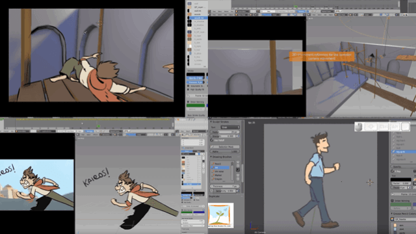Collapse the Grease Pencil Colors panel
Image resolution: width=416 pixels, height=234 pixels.
[x=392, y=214]
